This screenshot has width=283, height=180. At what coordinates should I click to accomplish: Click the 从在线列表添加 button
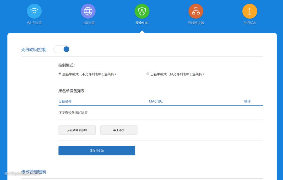77,130
